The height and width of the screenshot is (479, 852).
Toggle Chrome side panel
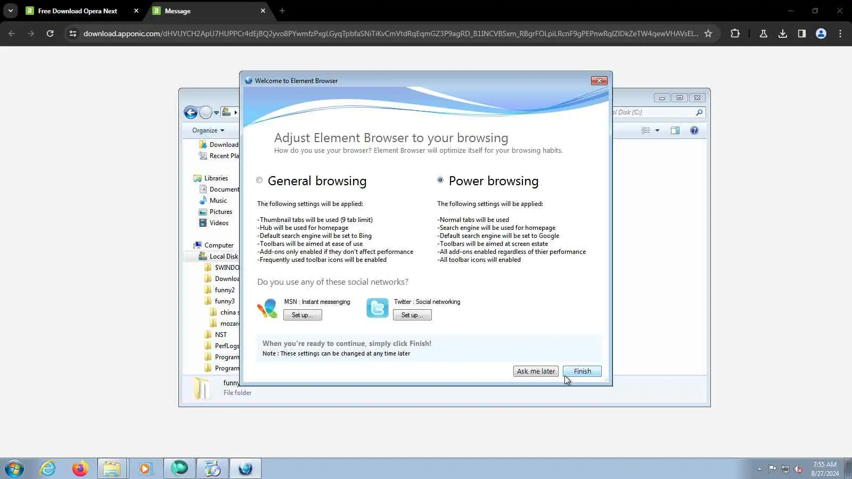802,34
